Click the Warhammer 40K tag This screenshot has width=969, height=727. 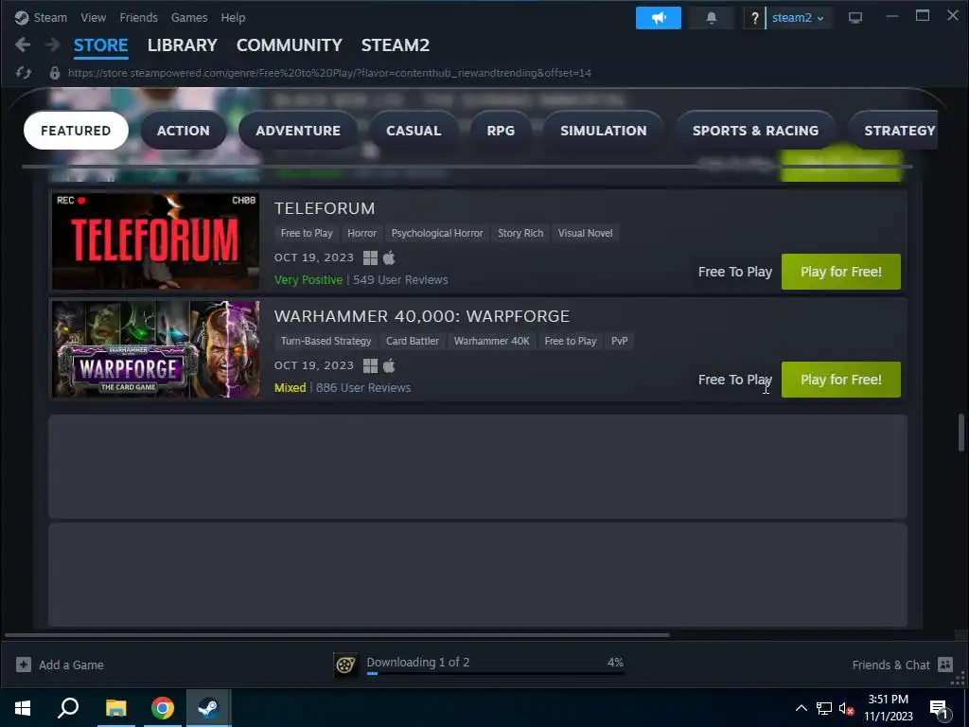point(492,341)
